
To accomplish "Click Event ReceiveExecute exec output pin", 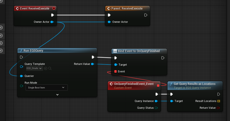I will click(52, 15).
